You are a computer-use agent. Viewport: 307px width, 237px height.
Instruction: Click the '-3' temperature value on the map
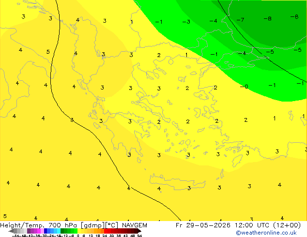pos(186,22)
